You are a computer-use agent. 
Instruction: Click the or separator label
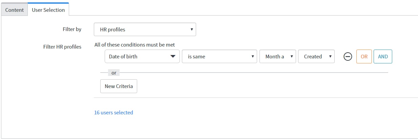pyautogui.click(x=114, y=73)
